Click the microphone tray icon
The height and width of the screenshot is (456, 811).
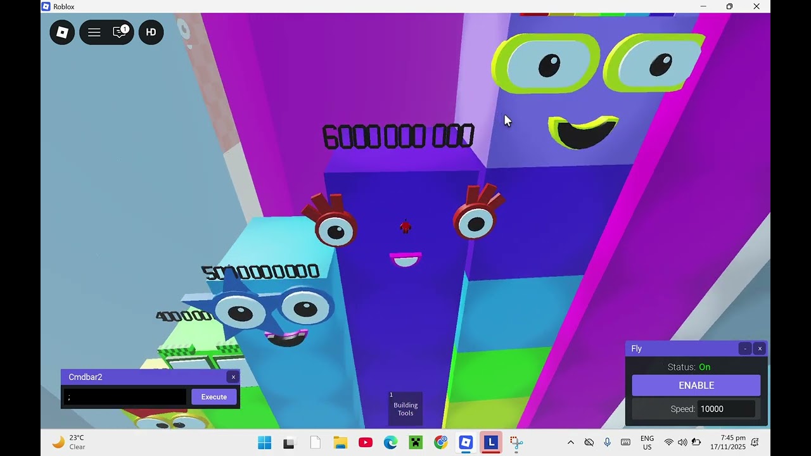[x=607, y=443]
